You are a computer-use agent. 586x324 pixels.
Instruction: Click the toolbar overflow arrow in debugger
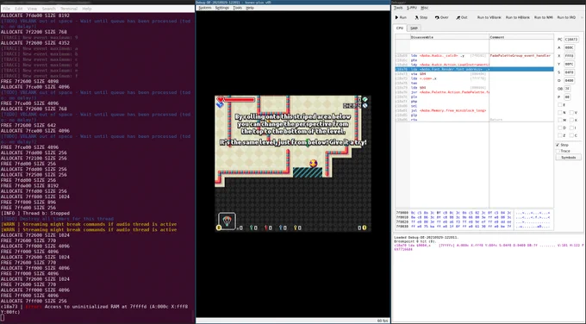coord(582,17)
